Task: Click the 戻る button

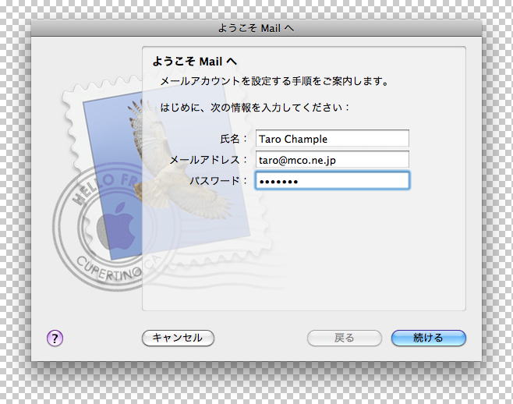Action: (344, 338)
